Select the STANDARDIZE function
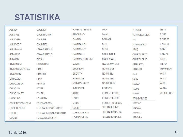 [140, 98]
